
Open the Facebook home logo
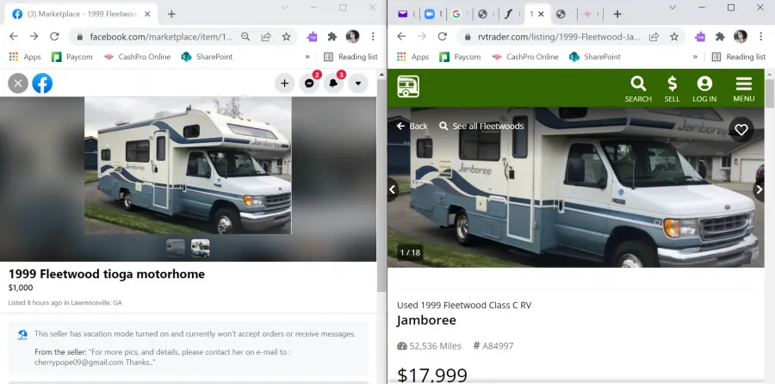pyautogui.click(x=42, y=84)
